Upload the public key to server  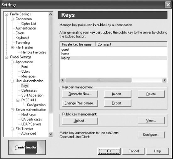click(x=80, y=121)
